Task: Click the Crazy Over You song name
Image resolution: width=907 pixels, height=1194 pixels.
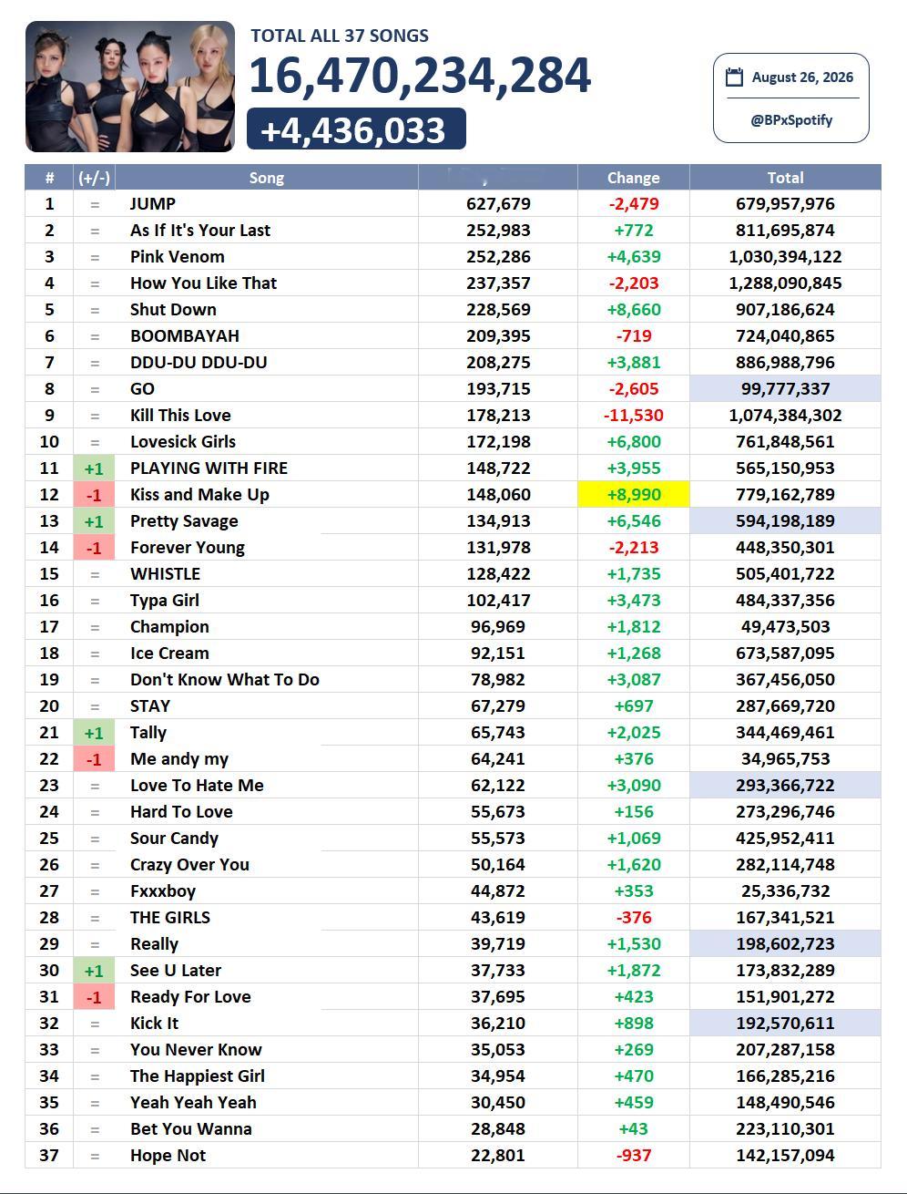Action: tap(189, 865)
